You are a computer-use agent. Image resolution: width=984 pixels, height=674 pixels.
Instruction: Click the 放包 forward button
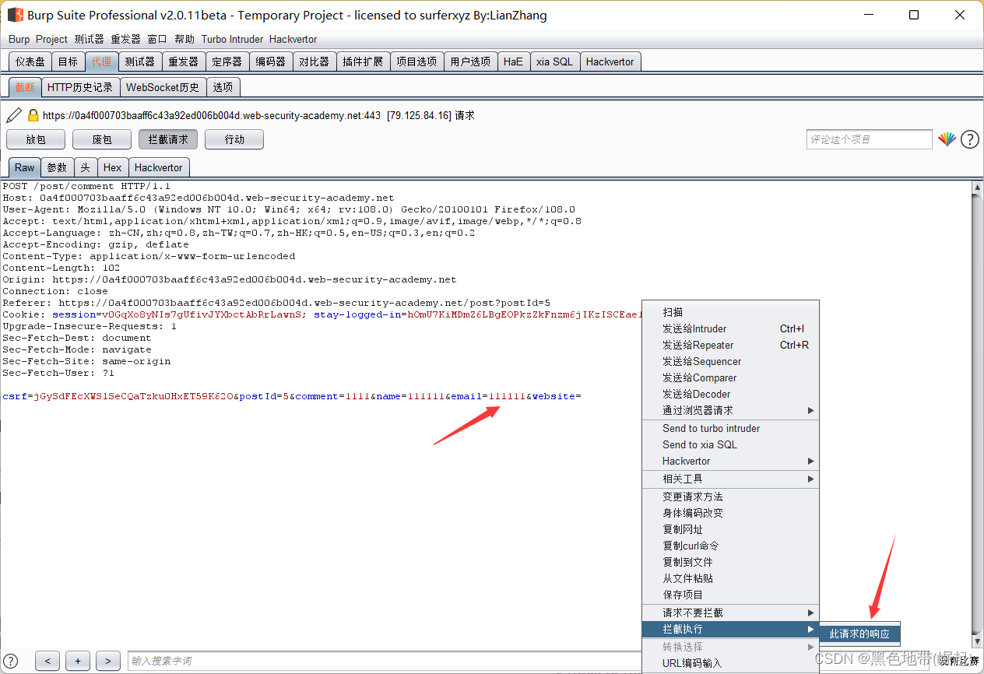(36, 139)
